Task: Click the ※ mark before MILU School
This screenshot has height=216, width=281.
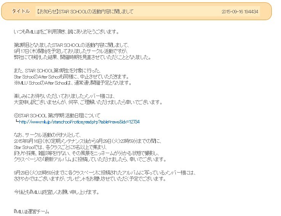Action: tap(16, 83)
